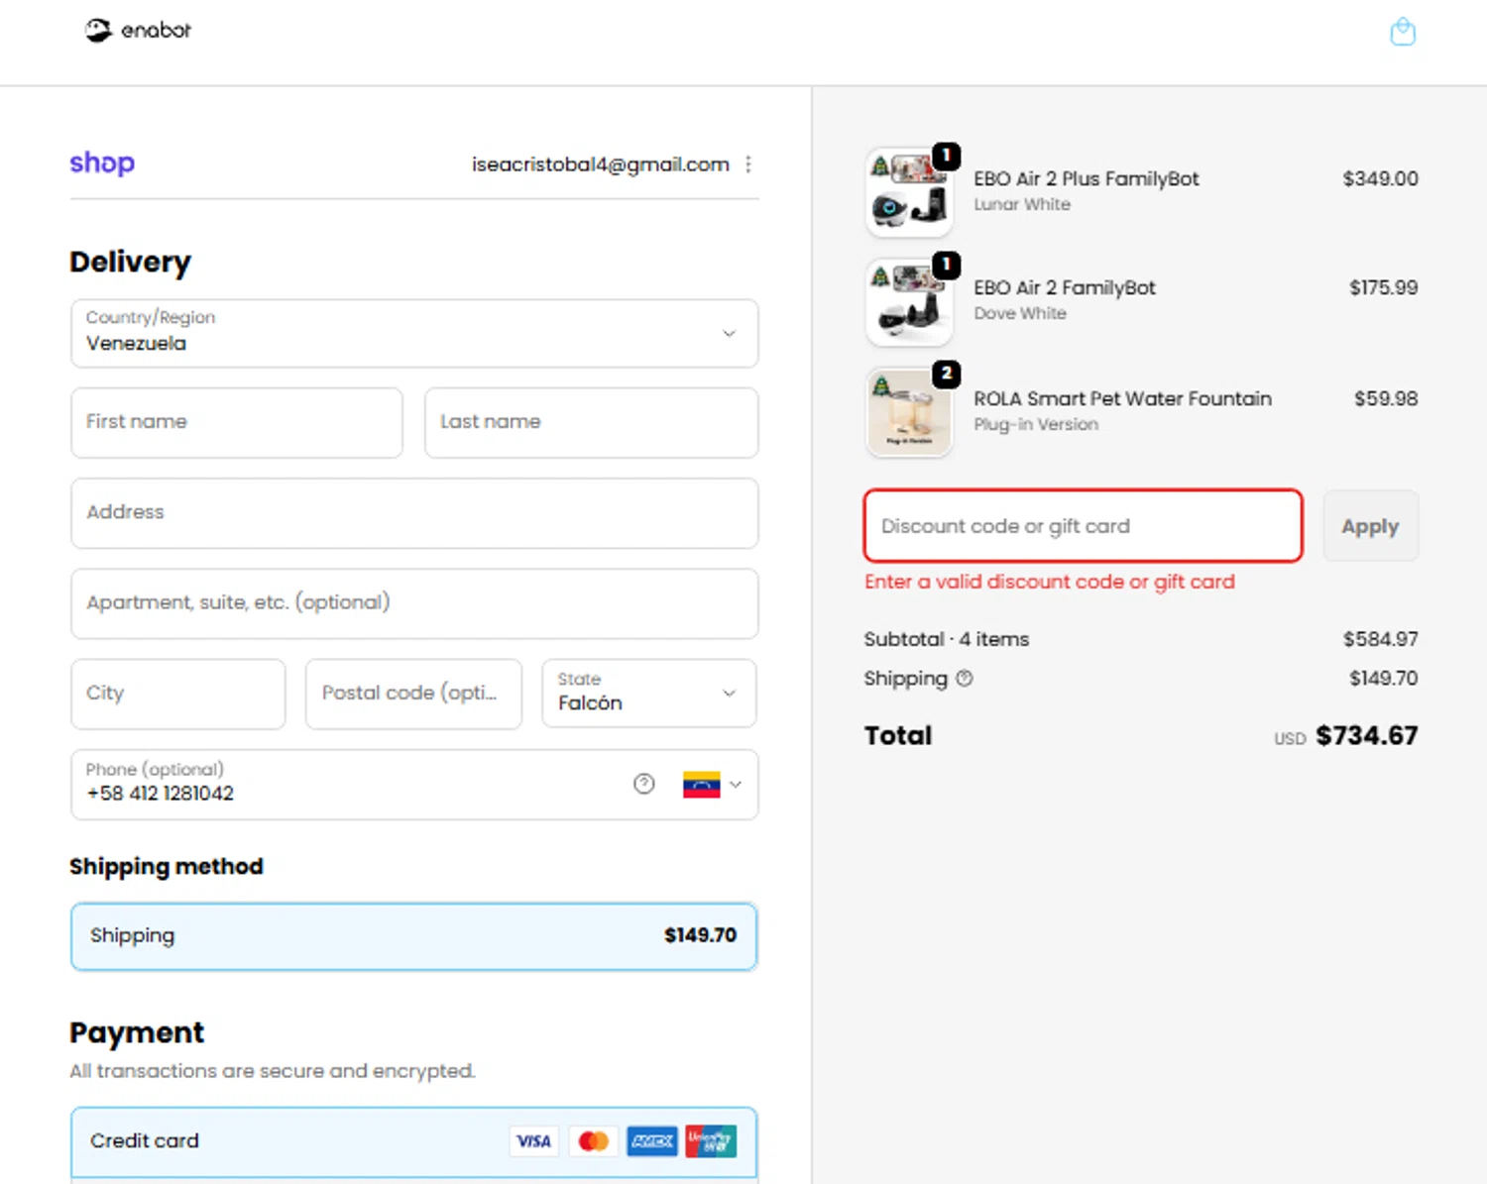Click the $349.00 price
The image size is (1487, 1184).
click(1381, 178)
